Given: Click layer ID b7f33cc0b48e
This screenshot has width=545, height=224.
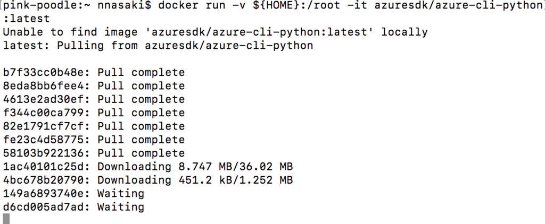Looking at the screenshot, I should (x=44, y=72).
